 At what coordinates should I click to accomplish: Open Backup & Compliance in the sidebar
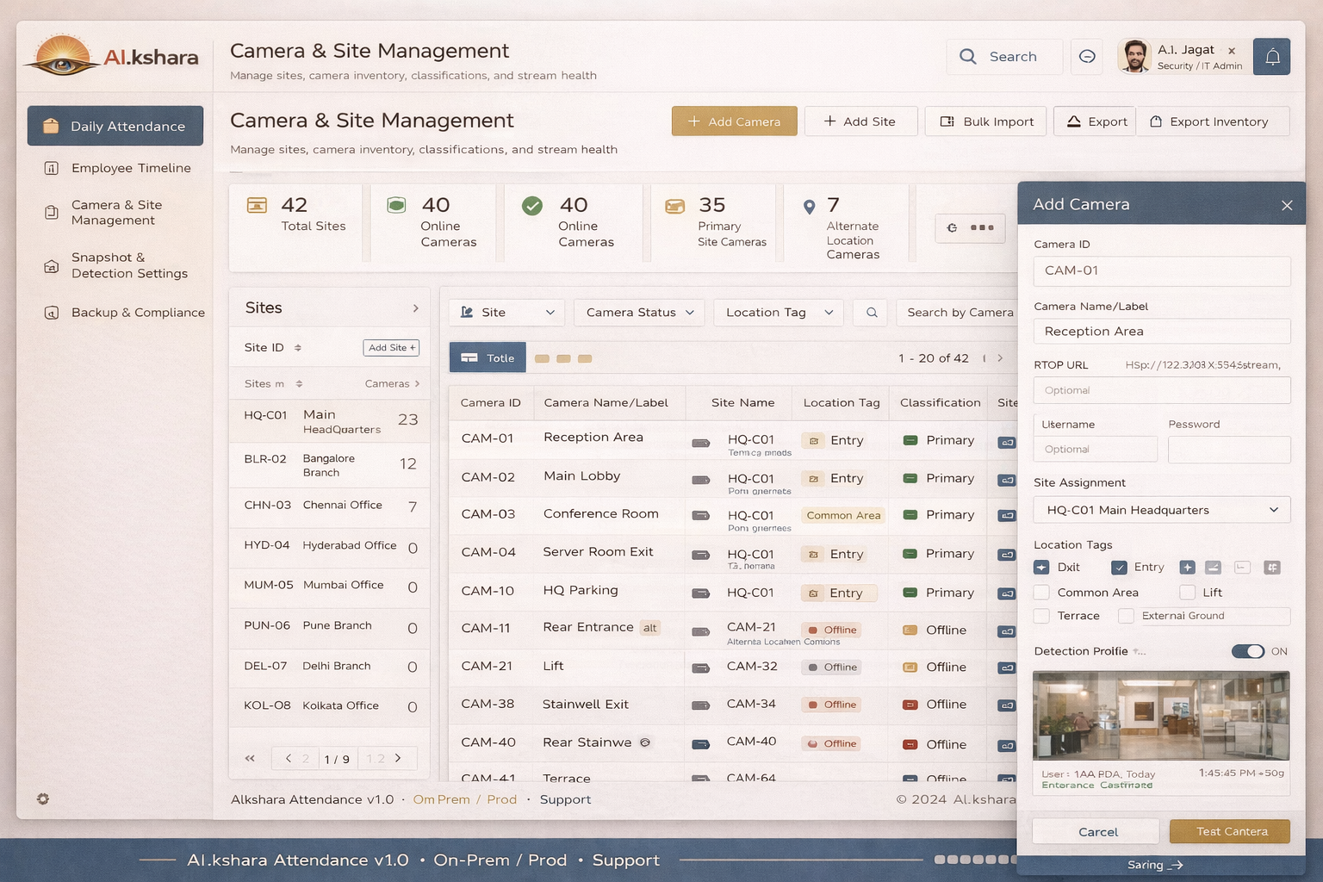coord(124,313)
